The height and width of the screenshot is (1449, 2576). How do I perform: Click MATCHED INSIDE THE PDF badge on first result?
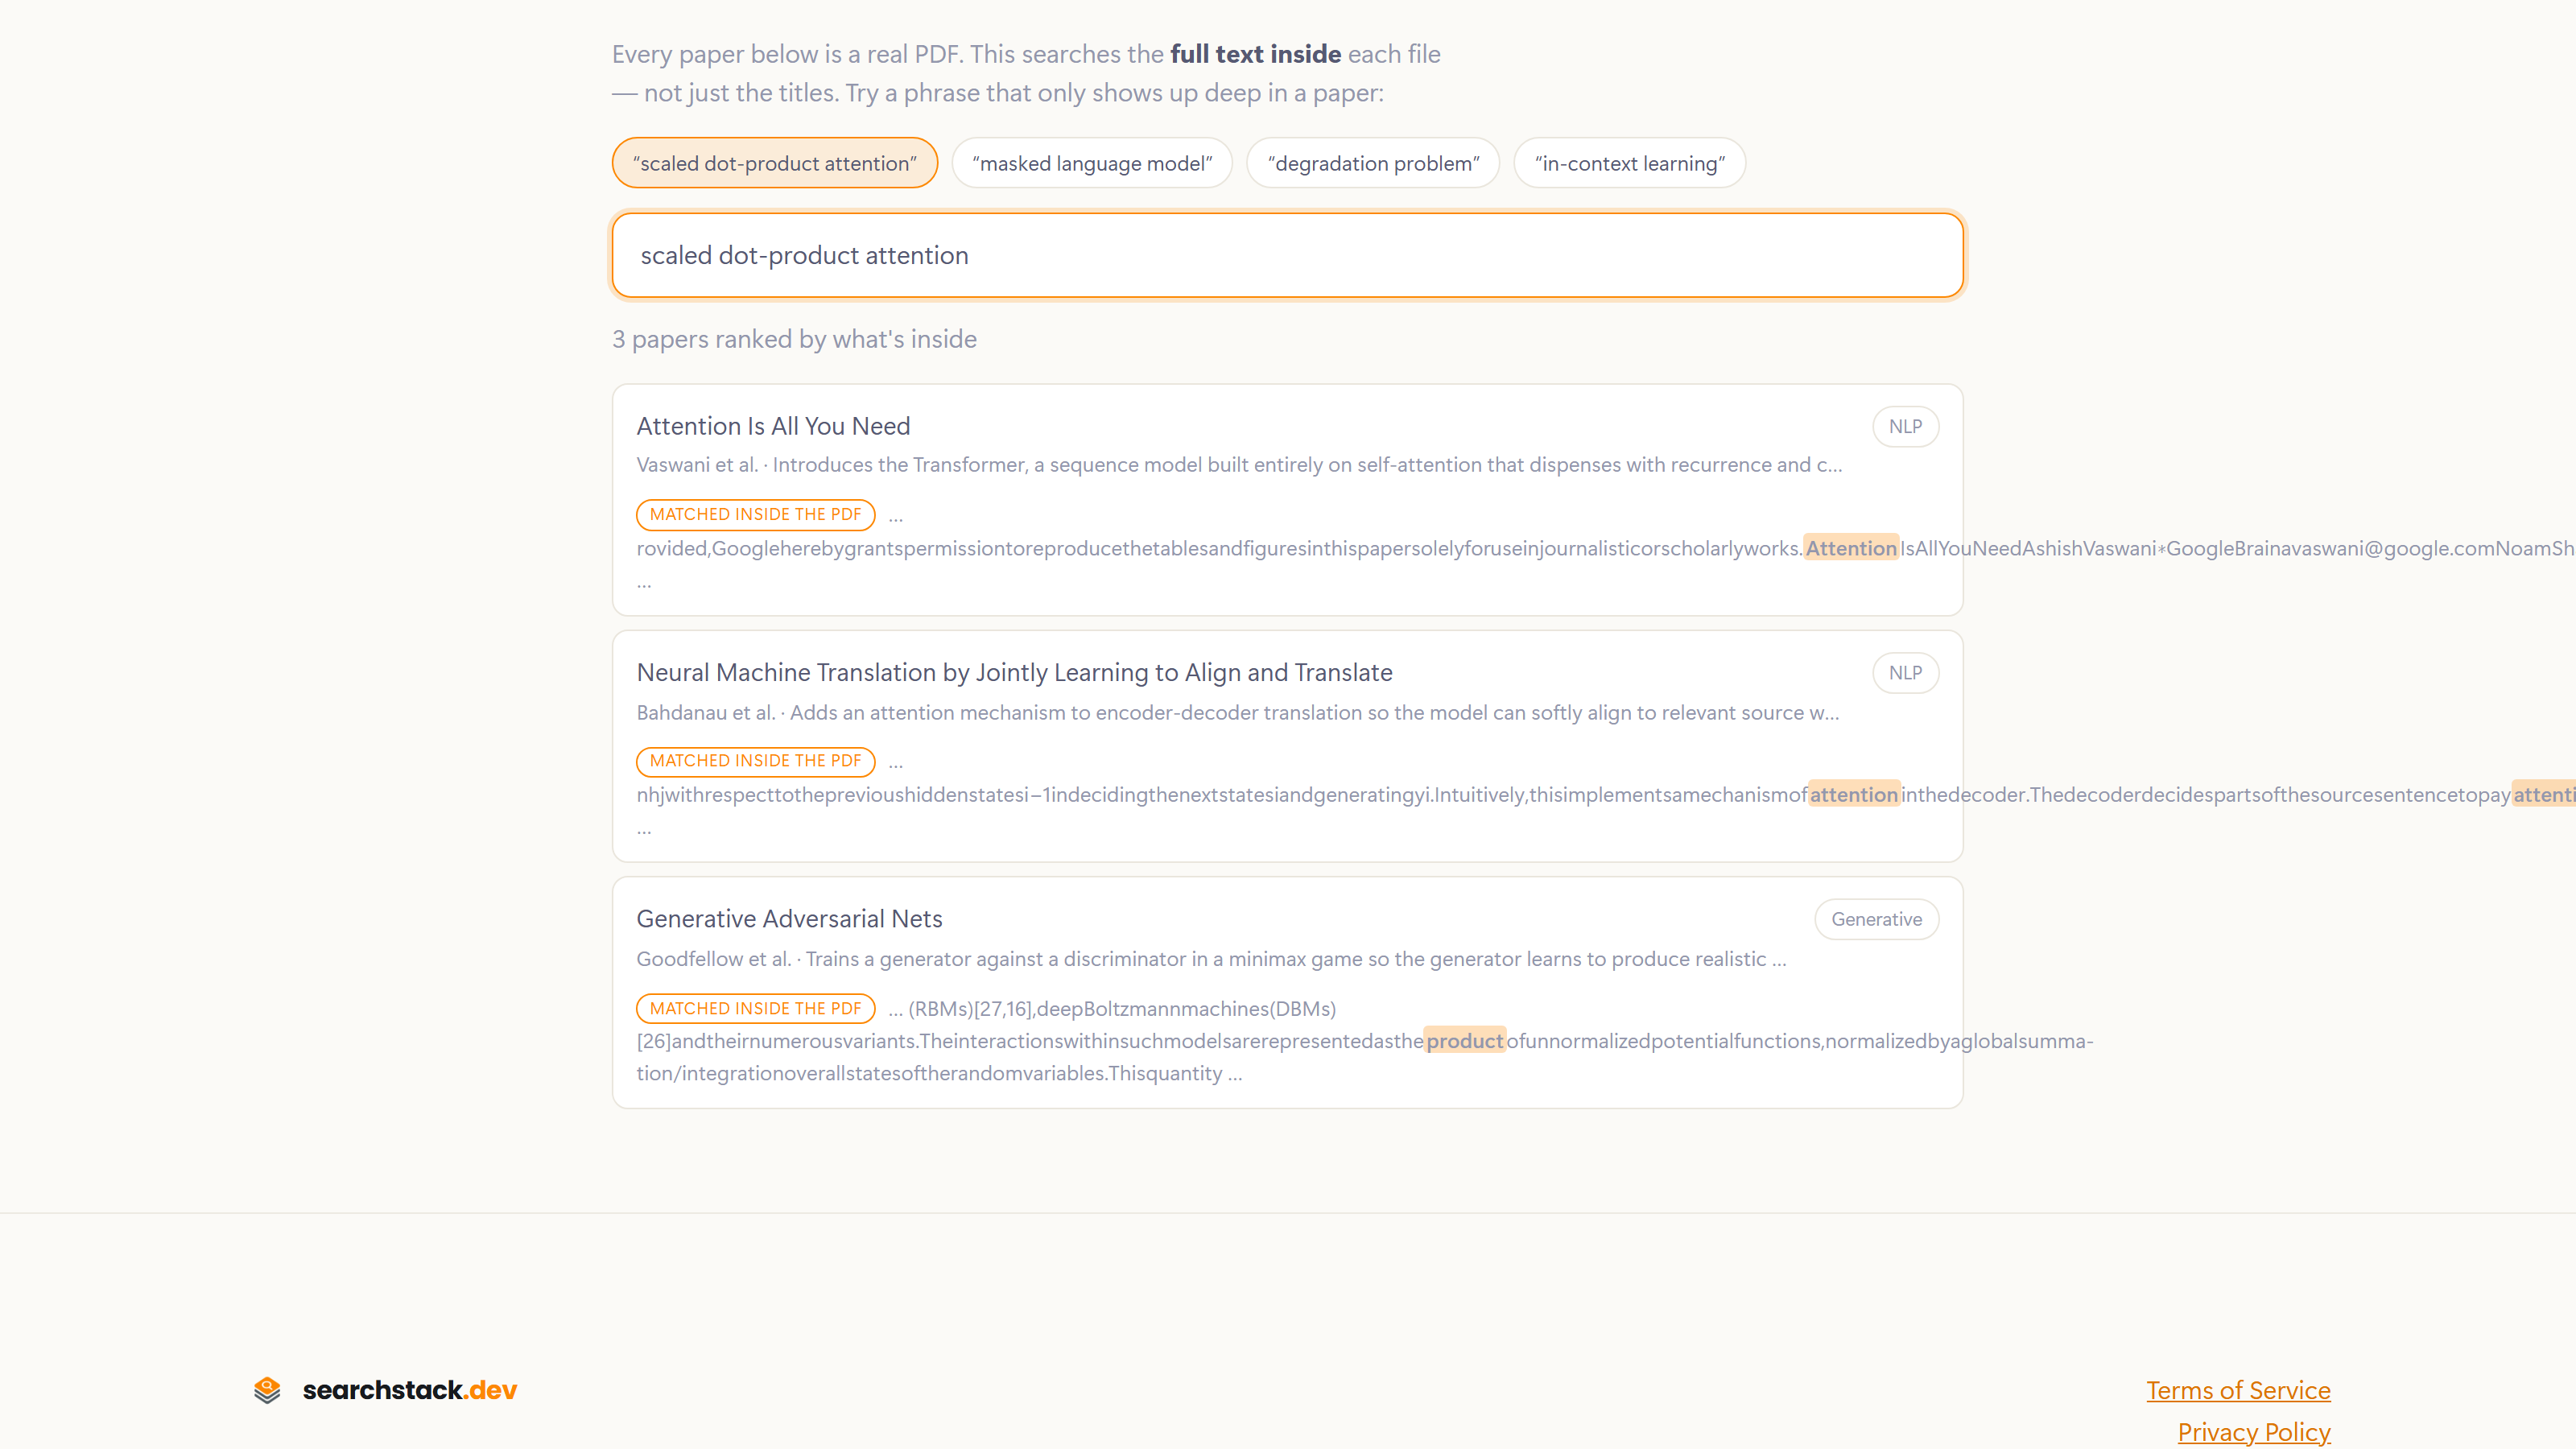756,514
